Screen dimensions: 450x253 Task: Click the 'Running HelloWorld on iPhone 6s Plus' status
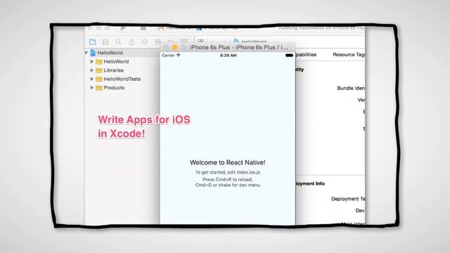(321, 28)
